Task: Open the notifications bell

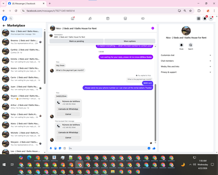Action: [x=205, y=18]
